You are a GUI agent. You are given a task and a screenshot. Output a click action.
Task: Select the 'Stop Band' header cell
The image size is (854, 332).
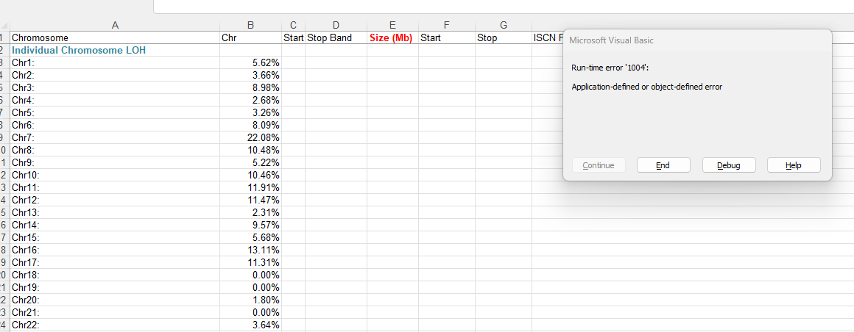tap(336, 38)
